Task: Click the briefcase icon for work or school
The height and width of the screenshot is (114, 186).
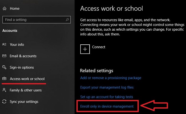Action: pos(4,78)
